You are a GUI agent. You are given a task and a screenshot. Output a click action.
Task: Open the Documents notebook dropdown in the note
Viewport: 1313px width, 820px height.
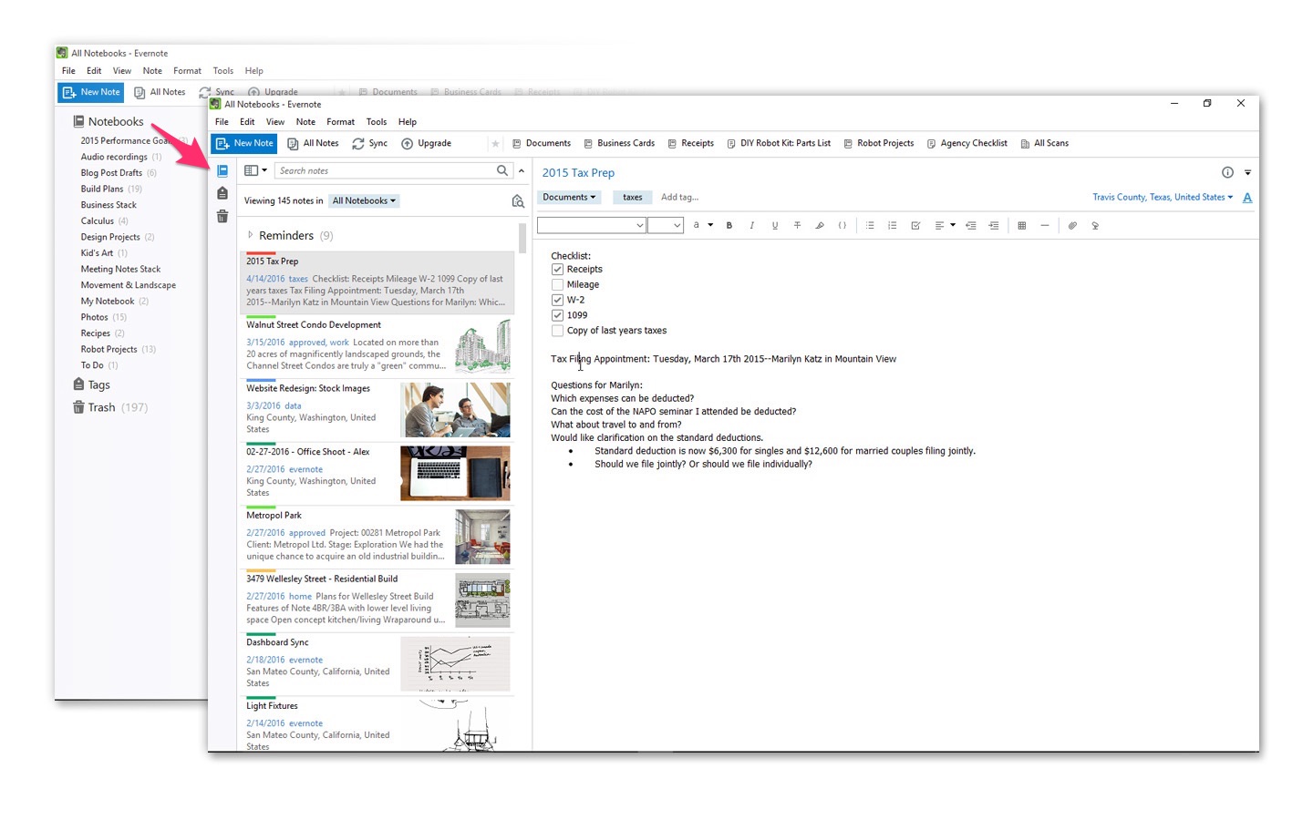click(x=569, y=198)
